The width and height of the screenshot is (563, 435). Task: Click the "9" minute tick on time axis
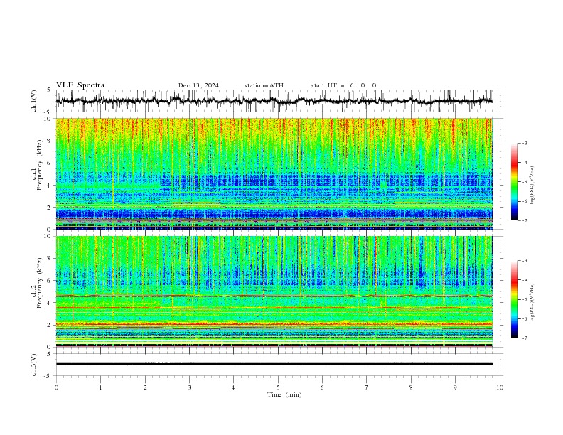455,387
